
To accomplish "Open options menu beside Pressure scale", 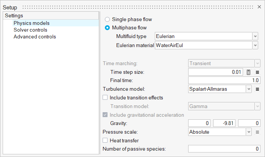I will [257, 132].
